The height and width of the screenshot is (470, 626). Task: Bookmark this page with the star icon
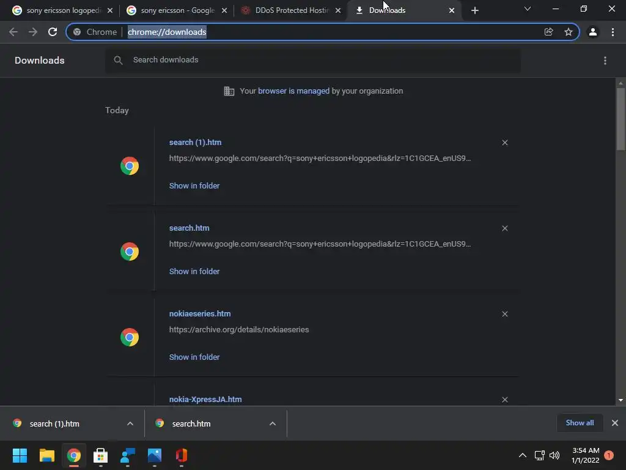coord(568,32)
